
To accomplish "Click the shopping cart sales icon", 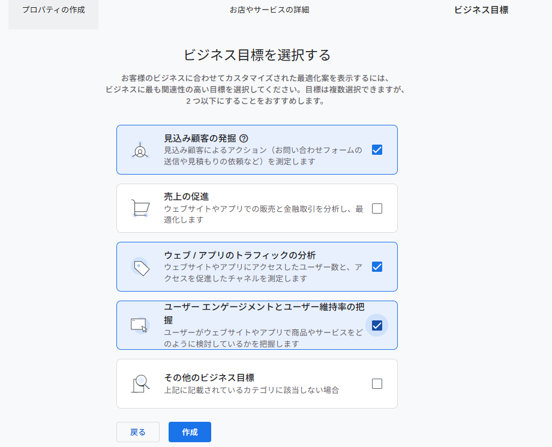I will click(140, 208).
